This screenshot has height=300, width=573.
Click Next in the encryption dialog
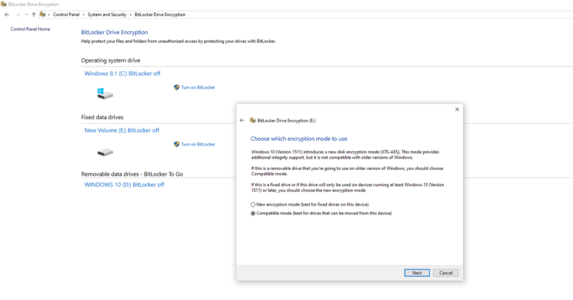[x=417, y=273]
